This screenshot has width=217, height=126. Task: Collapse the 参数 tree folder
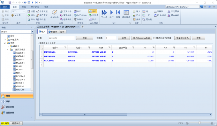(5, 43)
